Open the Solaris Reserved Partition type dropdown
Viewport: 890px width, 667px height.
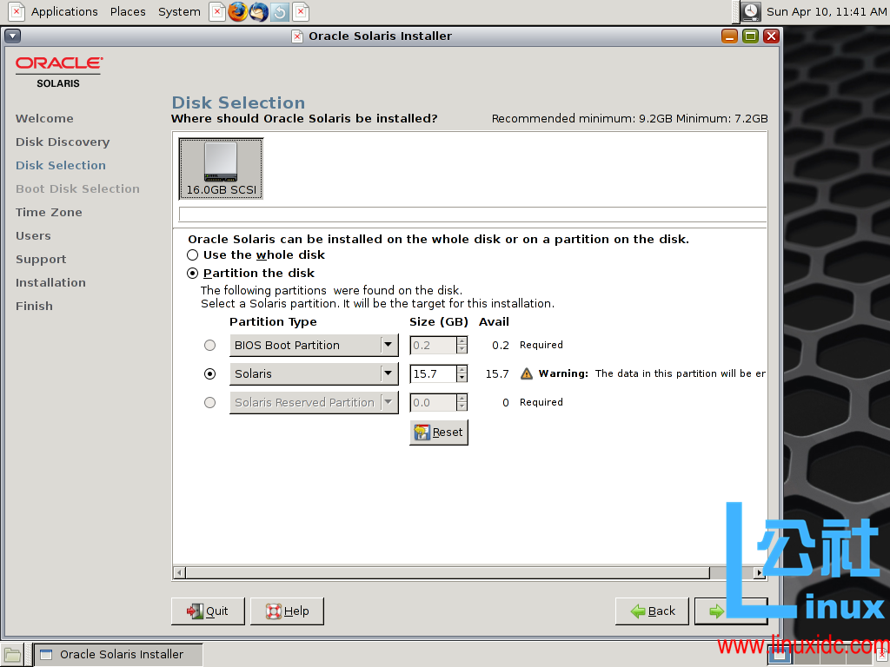tap(314, 403)
